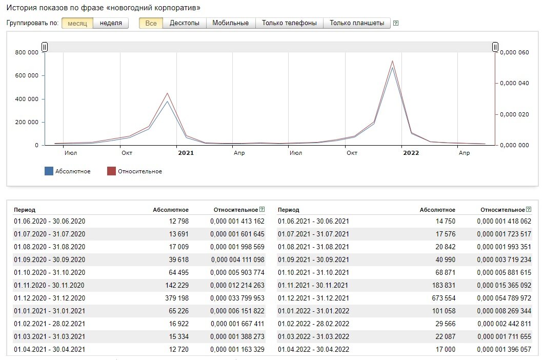Image resolution: width=544 pixels, height=360 pixels.
Task: Click the Абсолютное legend label
Action: click(73, 171)
